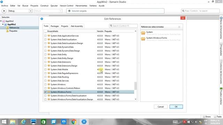Confirm references with OK button
223x125 pixels.
176,107
